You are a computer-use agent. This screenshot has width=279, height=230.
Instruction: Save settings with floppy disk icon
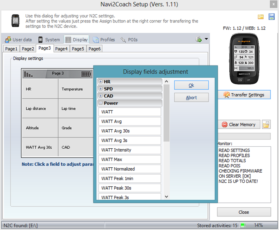coord(271,17)
